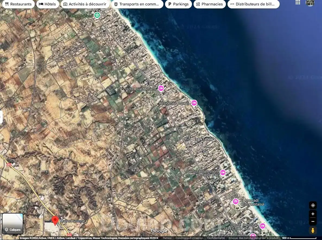
Task: Select the Résidence Amwej hotel pin
Action: tap(194, 103)
